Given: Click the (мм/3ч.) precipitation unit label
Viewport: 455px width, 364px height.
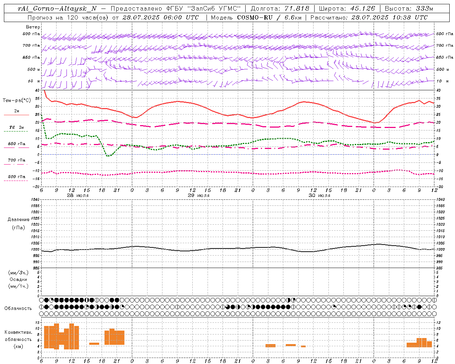Looking at the screenshot, I should click(18, 273).
